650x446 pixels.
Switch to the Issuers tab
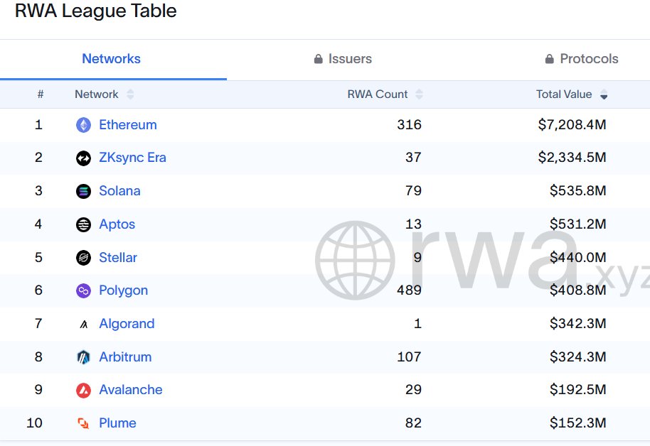[x=343, y=59]
